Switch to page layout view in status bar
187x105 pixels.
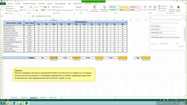coord(164,100)
